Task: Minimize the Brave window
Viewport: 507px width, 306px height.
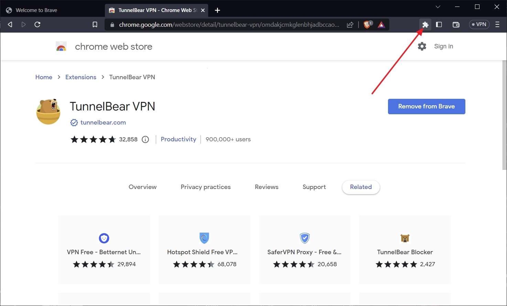Action: coord(457,7)
